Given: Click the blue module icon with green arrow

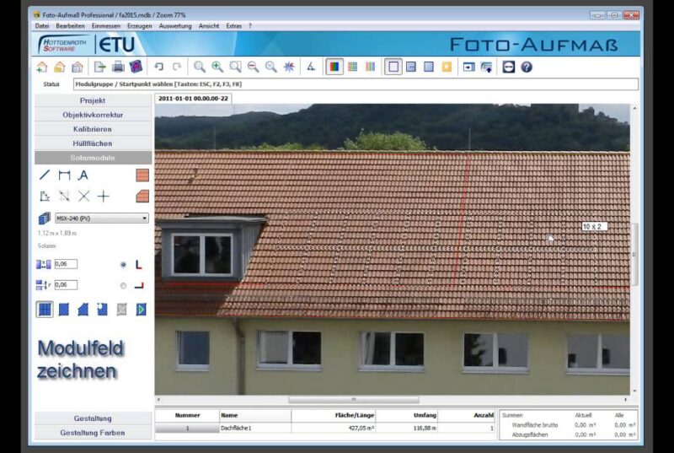Looking at the screenshot, I should click(x=141, y=310).
